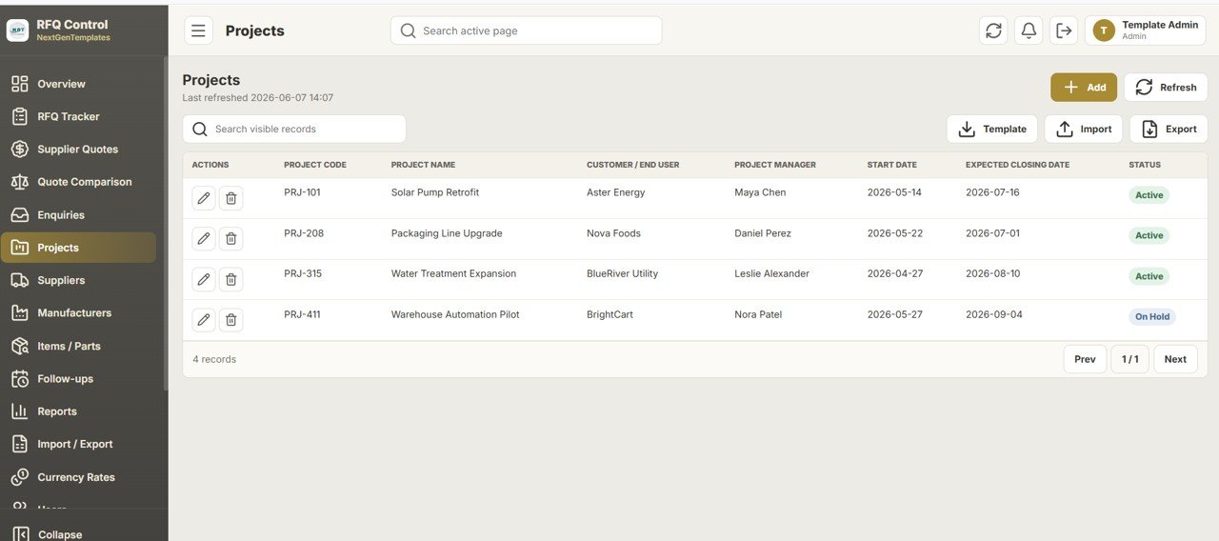
Task: Edit the PRJ-208 project row
Action: [x=203, y=238]
